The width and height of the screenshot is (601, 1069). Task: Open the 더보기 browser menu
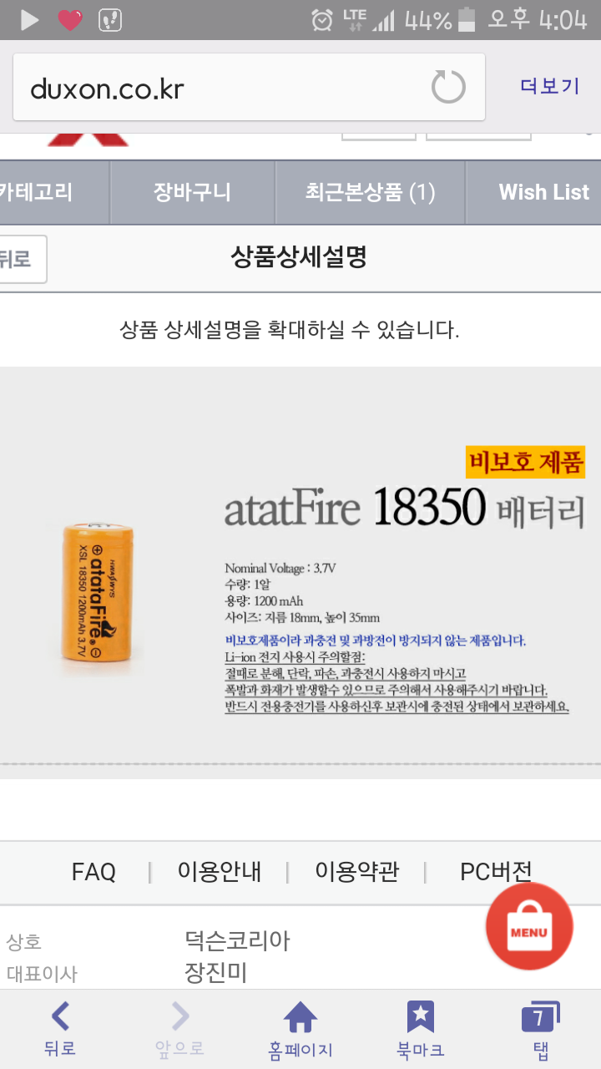[x=549, y=87]
